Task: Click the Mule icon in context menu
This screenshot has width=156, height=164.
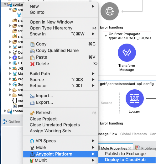Action: (32, 148)
